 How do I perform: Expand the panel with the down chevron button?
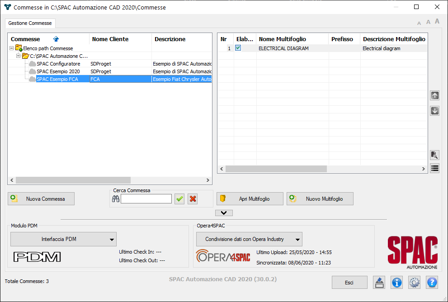[x=224, y=213]
